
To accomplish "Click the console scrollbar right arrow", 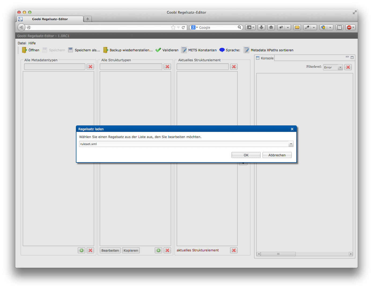I will click(351, 254).
